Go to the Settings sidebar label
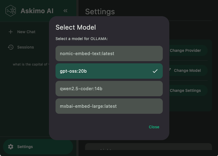The height and width of the screenshot is (156, 218). [25, 147]
